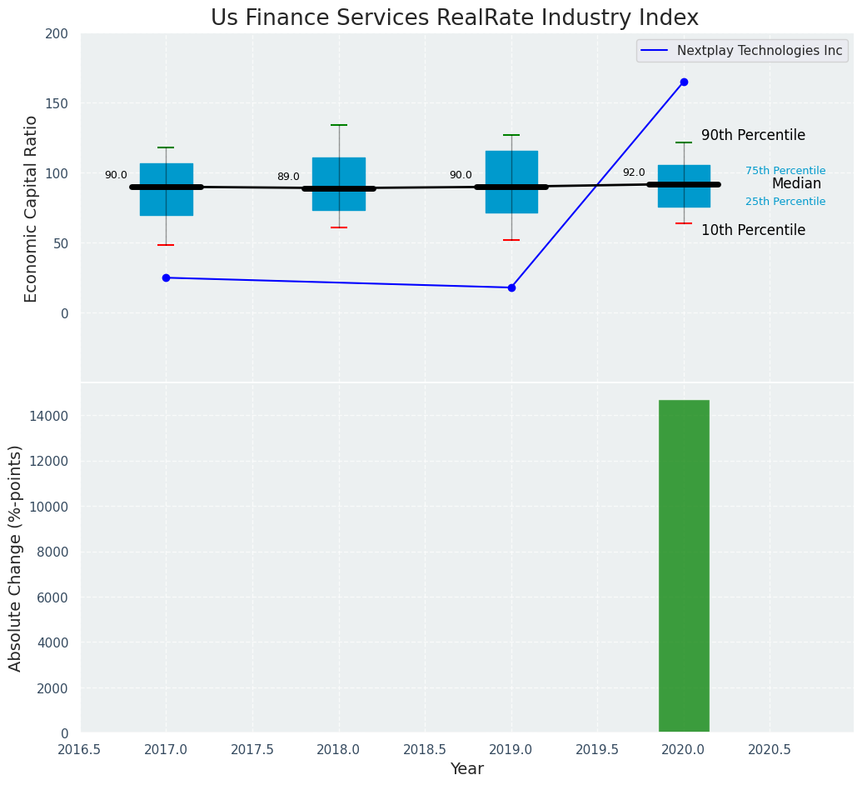Click the 2017 blue data point
862x785 pixels.
(166, 277)
